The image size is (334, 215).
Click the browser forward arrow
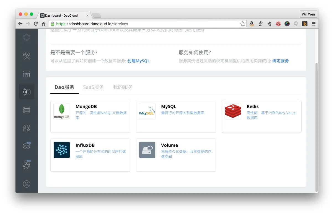click(x=28, y=24)
